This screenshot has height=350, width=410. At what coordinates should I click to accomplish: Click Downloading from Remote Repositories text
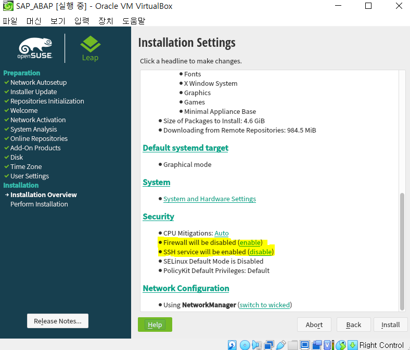pyautogui.click(x=239, y=131)
